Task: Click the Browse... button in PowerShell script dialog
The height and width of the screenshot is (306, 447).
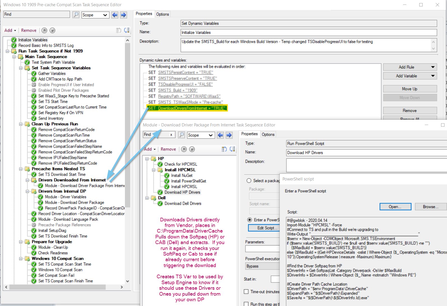Action: point(430,207)
